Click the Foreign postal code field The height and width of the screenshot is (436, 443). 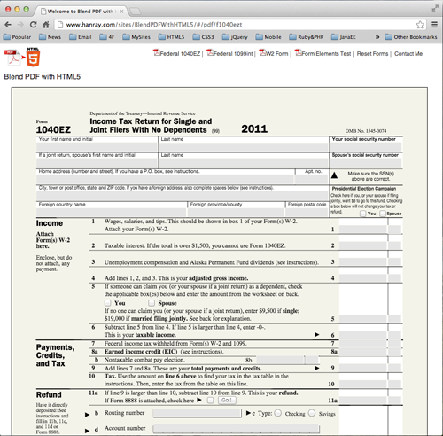click(307, 212)
